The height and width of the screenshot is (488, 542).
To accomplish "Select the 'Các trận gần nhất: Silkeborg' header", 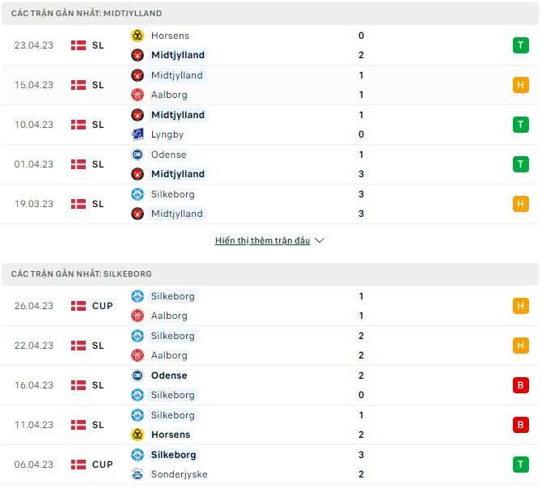I will coord(82,274).
